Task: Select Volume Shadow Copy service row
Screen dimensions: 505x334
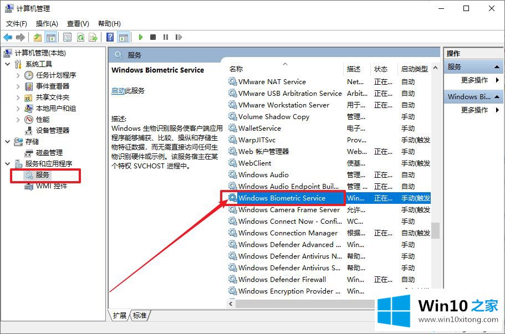Action: click(329, 117)
